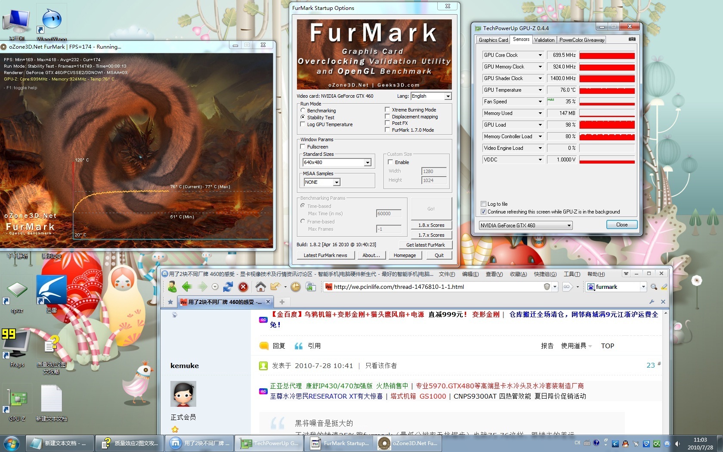The width and height of the screenshot is (723, 452).
Task: Click the red stop loading icon
Action: (x=243, y=287)
